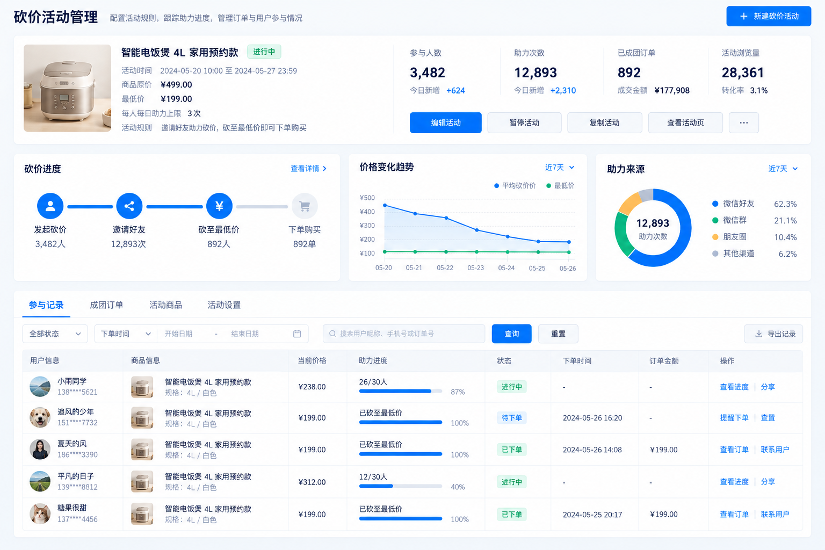Screen dimensions: 825x550
Task: Click the 砍至最低价 yen step icon
Action: (219, 206)
